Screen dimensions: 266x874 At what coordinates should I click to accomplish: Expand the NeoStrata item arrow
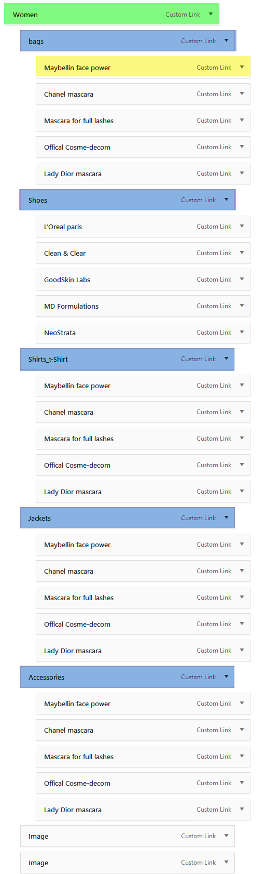click(x=242, y=332)
